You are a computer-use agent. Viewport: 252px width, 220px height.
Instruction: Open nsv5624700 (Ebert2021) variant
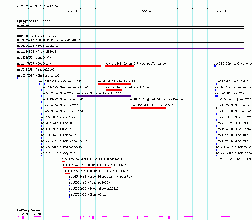[59, 105]
